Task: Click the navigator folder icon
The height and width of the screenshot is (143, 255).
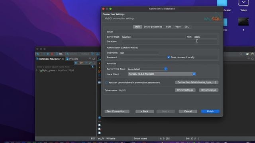Action: 81,63
